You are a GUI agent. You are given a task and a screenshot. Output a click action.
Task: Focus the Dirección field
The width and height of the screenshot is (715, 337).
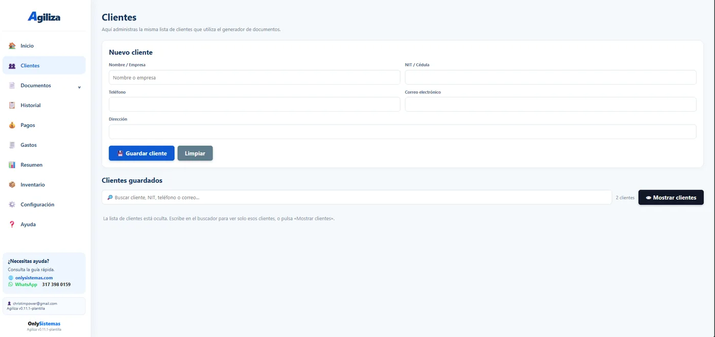point(402,132)
